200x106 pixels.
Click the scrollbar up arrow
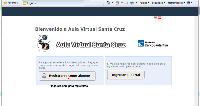tap(196, 18)
